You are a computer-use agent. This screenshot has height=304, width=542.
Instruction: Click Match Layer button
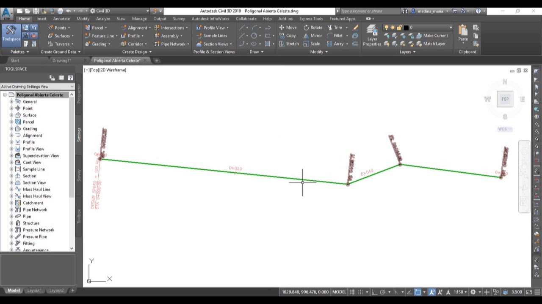[431, 43]
